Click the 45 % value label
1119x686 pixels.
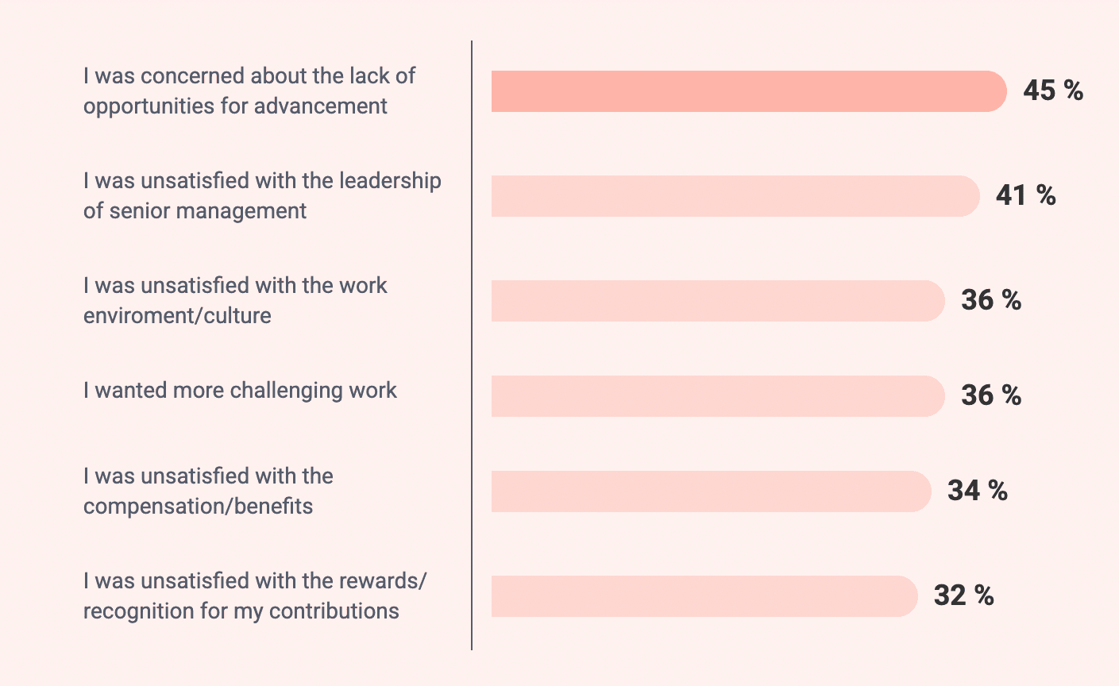point(1053,91)
